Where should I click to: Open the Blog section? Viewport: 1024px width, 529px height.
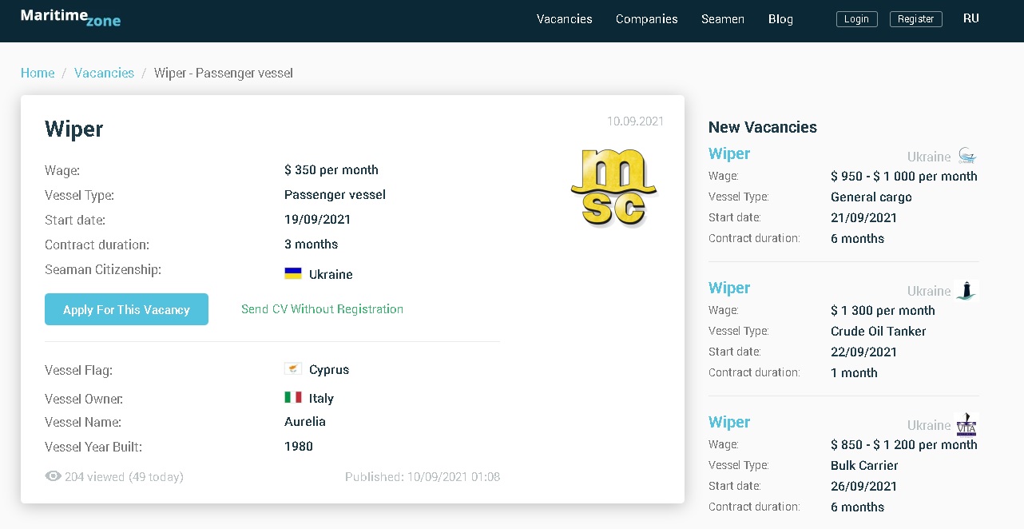[x=780, y=19]
